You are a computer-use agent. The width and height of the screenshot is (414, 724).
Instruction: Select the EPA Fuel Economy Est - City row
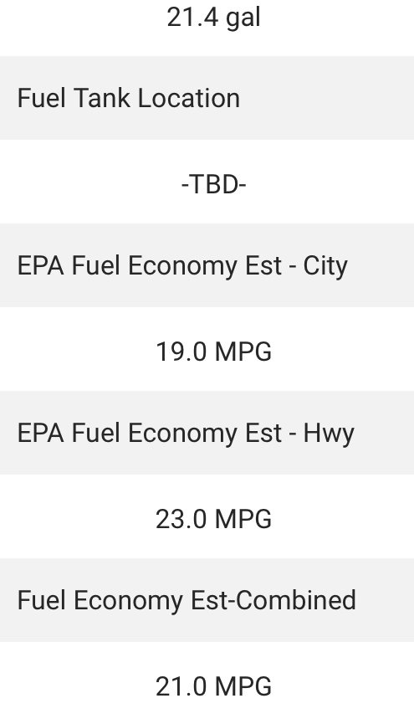point(207,265)
